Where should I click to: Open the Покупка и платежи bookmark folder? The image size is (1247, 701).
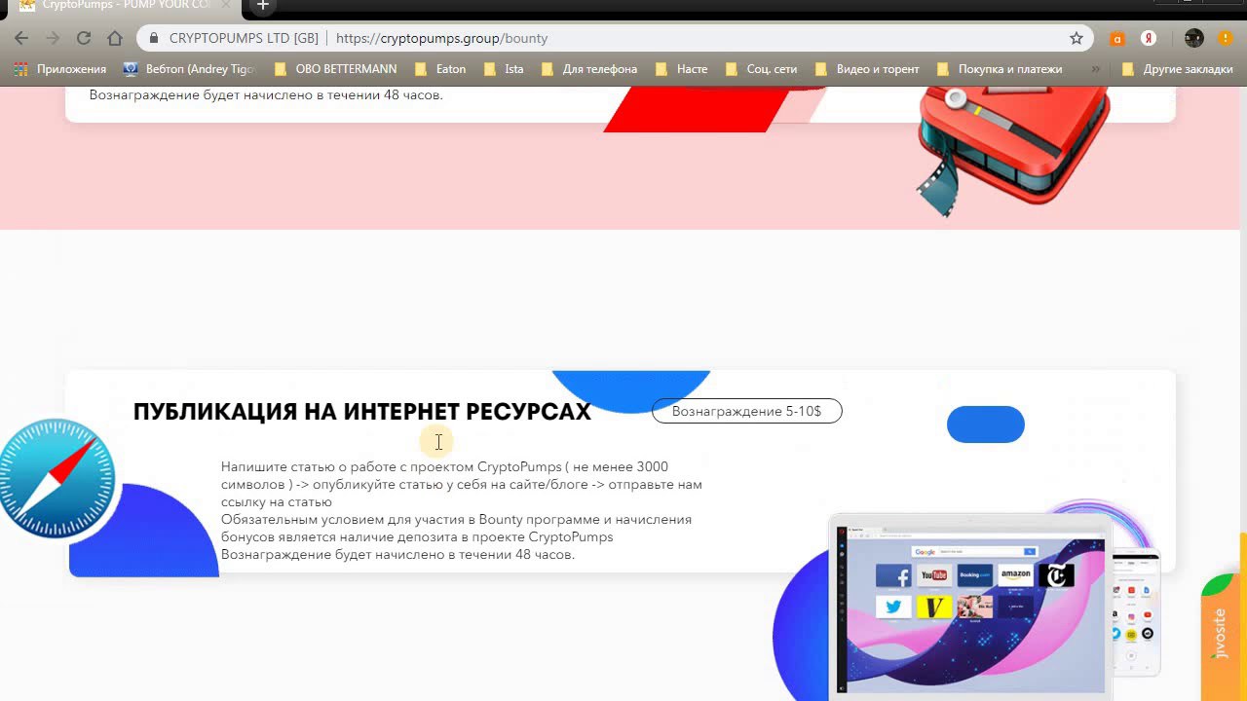point(1000,69)
